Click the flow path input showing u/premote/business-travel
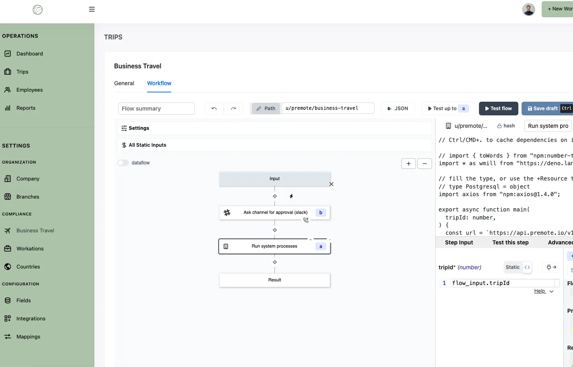Viewport: 573px width, 367px height. (x=327, y=108)
